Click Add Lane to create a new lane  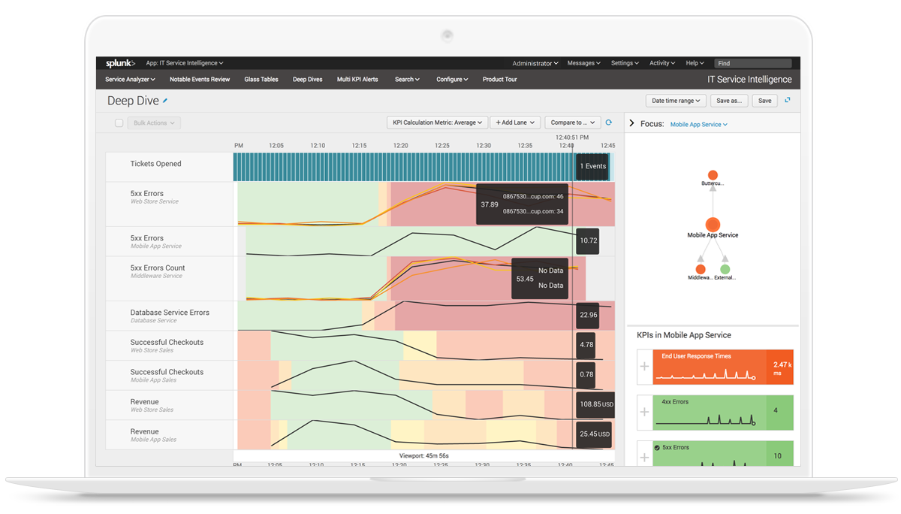coord(515,122)
